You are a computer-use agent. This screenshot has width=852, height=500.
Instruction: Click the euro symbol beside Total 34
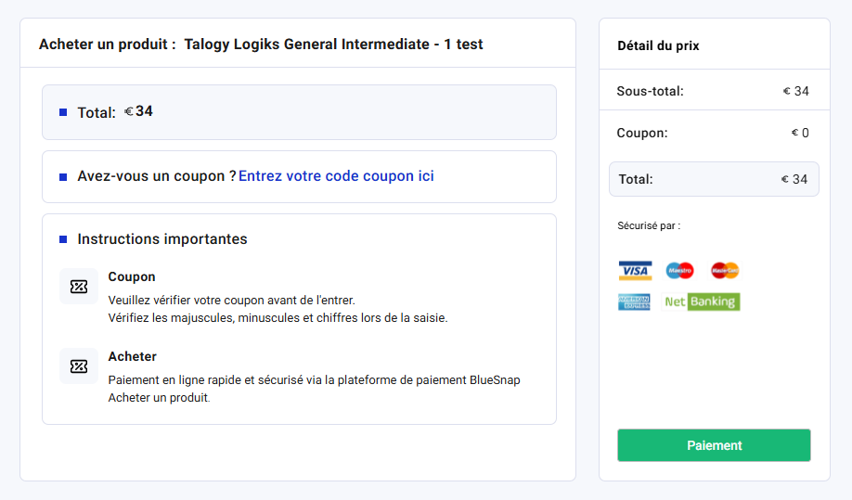129,112
